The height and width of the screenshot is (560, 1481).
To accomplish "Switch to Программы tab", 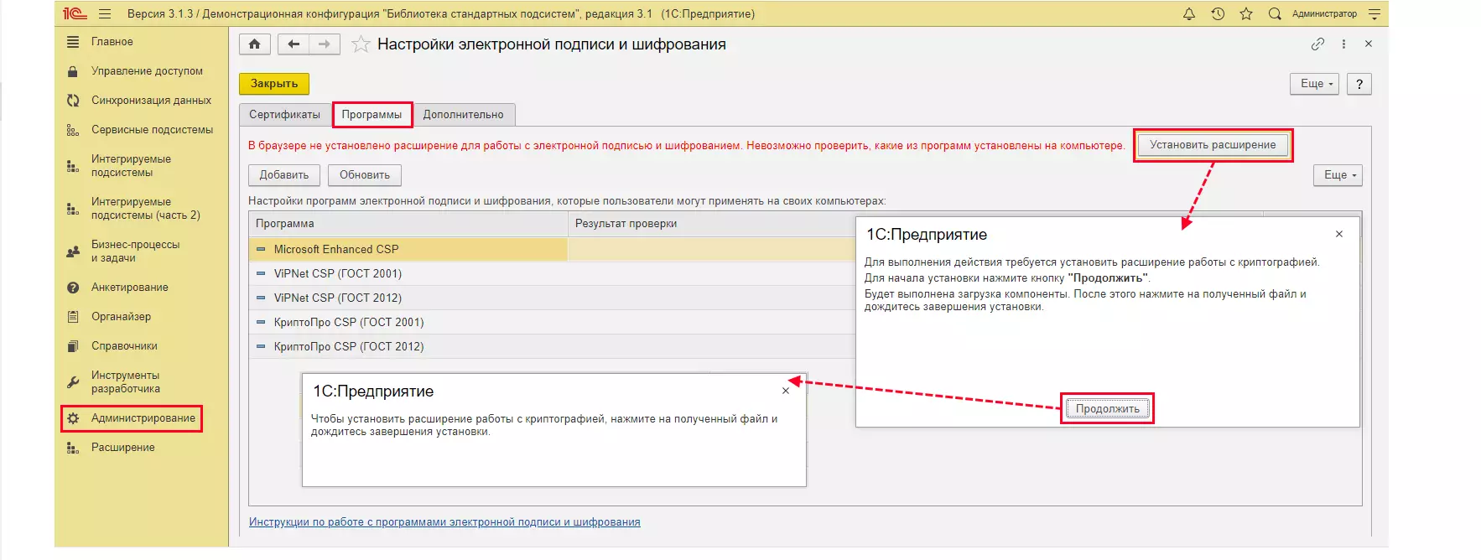I will tap(372, 115).
